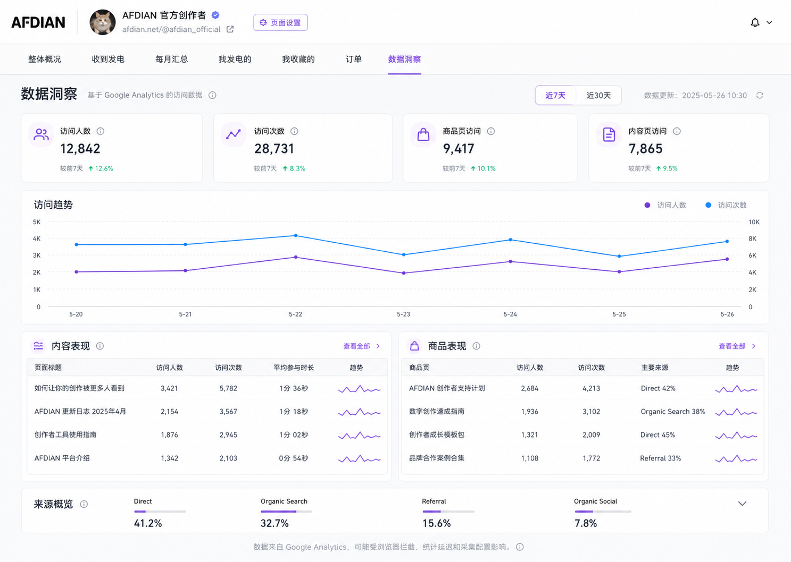
Task: Click the Organic Social progress bar
Action: pos(603,512)
